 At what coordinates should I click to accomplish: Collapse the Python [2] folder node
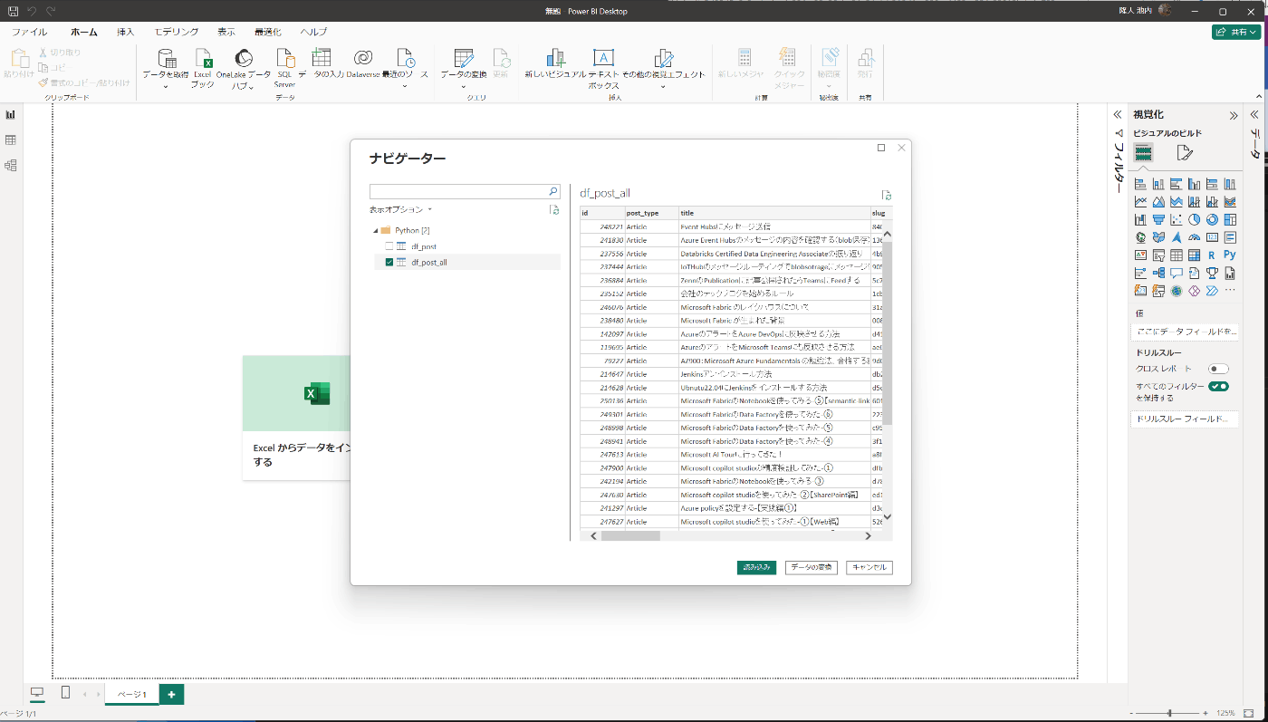[x=375, y=231]
